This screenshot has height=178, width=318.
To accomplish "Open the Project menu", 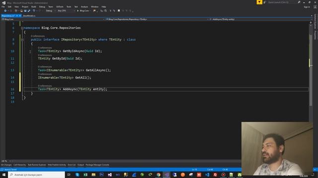I will tap(25, 6).
